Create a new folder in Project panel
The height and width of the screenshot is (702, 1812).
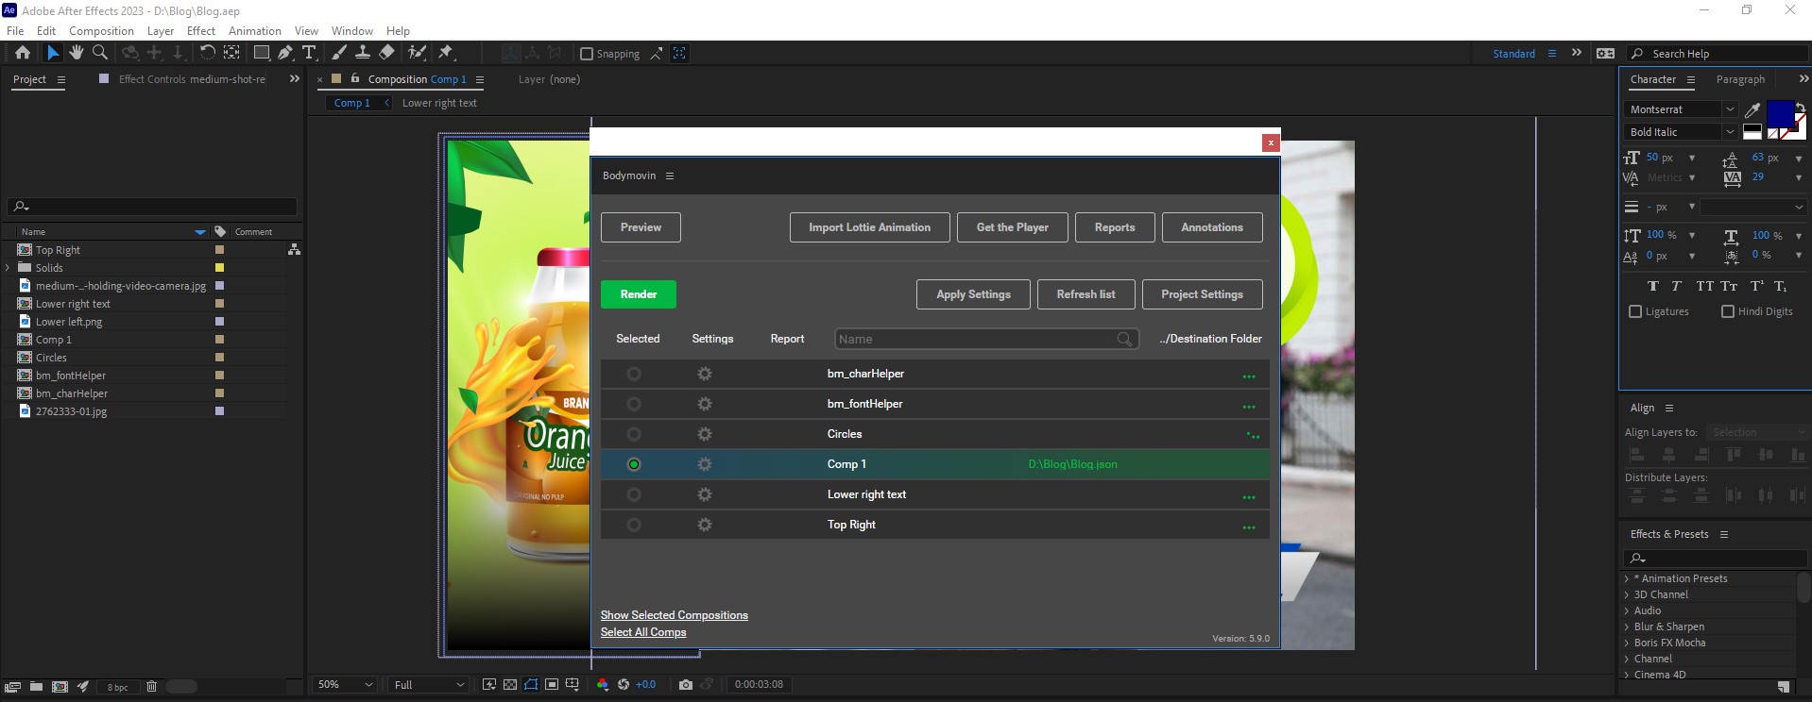point(36,687)
